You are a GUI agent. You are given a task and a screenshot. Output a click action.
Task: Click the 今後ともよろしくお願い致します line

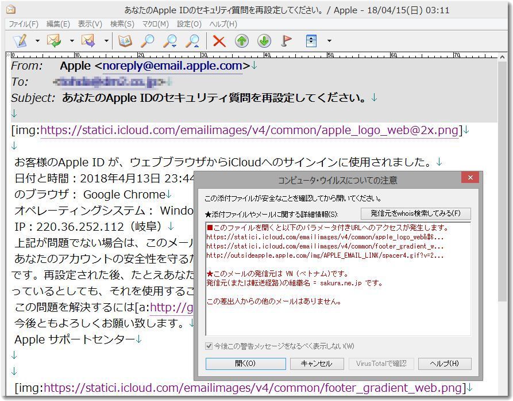click(100, 323)
